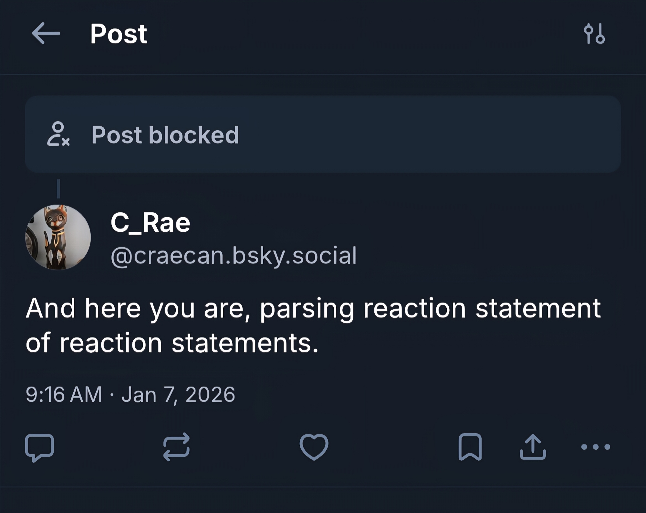This screenshot has width=646, height=513.
Task: Click the blocked user icon
Action: tap(58, 134)
